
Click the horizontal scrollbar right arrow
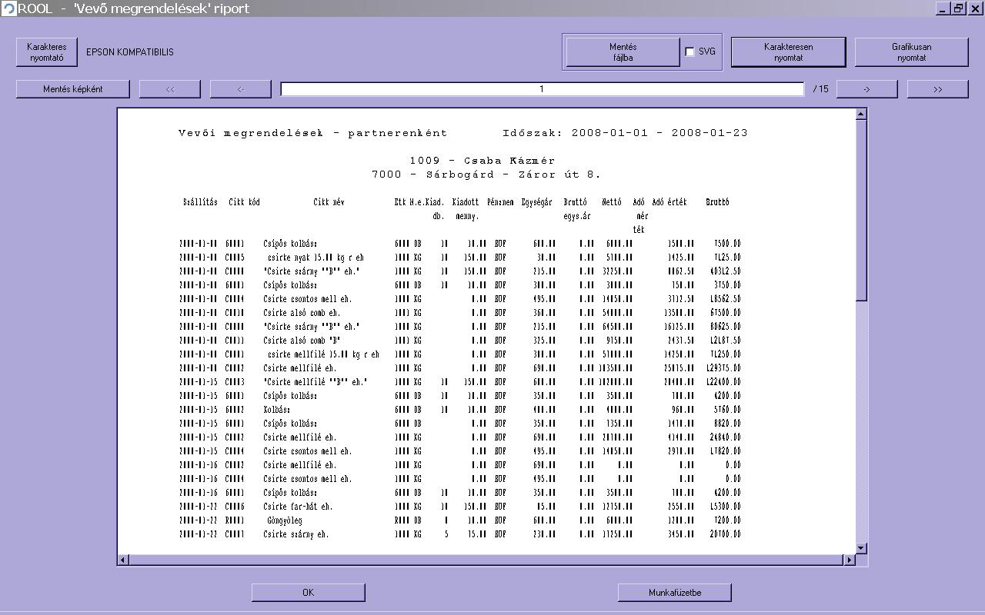850,560
